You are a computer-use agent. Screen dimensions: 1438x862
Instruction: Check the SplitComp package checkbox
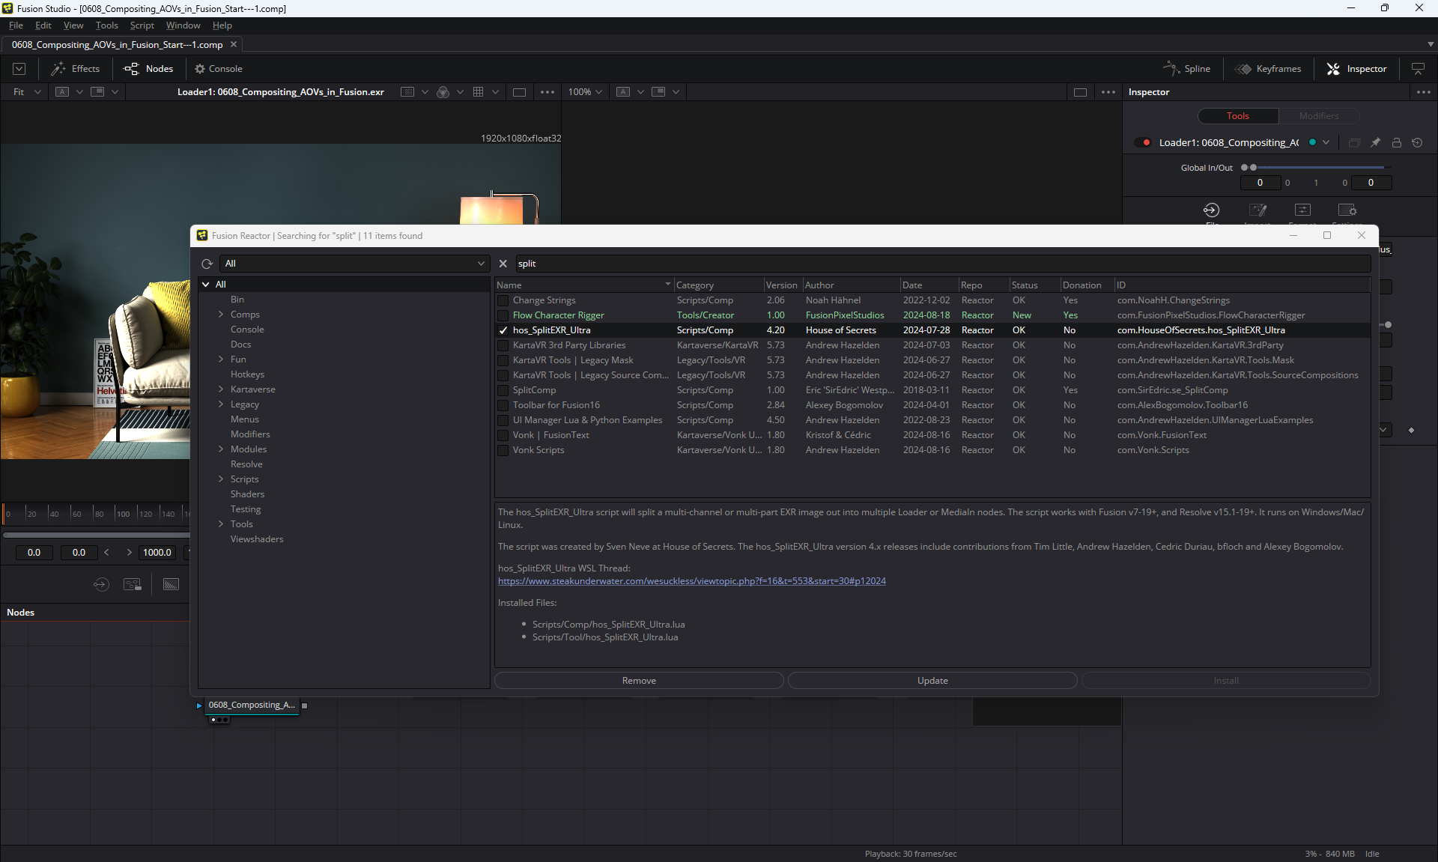(503, 390)
